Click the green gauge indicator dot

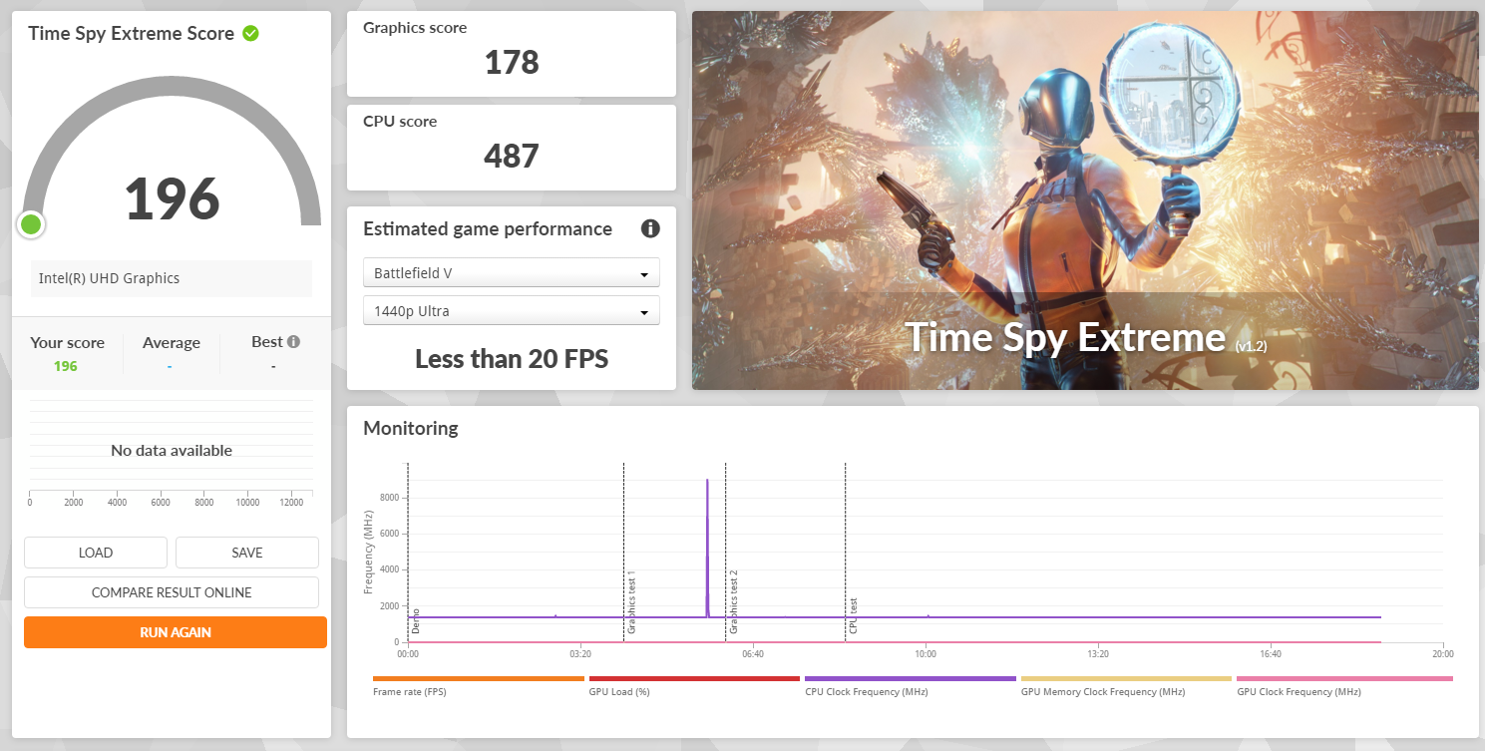click(x=31, y=224)
